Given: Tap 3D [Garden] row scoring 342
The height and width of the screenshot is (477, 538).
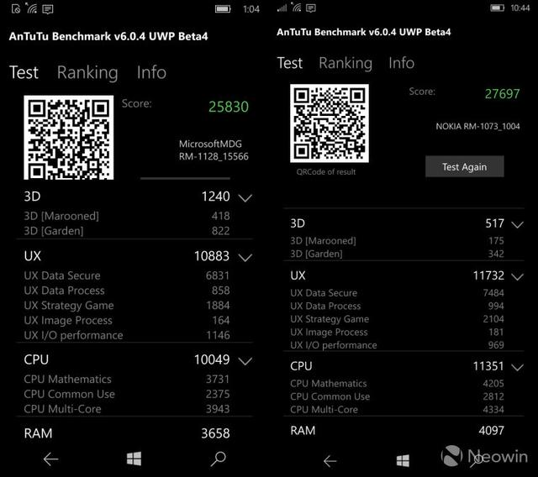Looking at the screenshot, I should coord(398,254).
